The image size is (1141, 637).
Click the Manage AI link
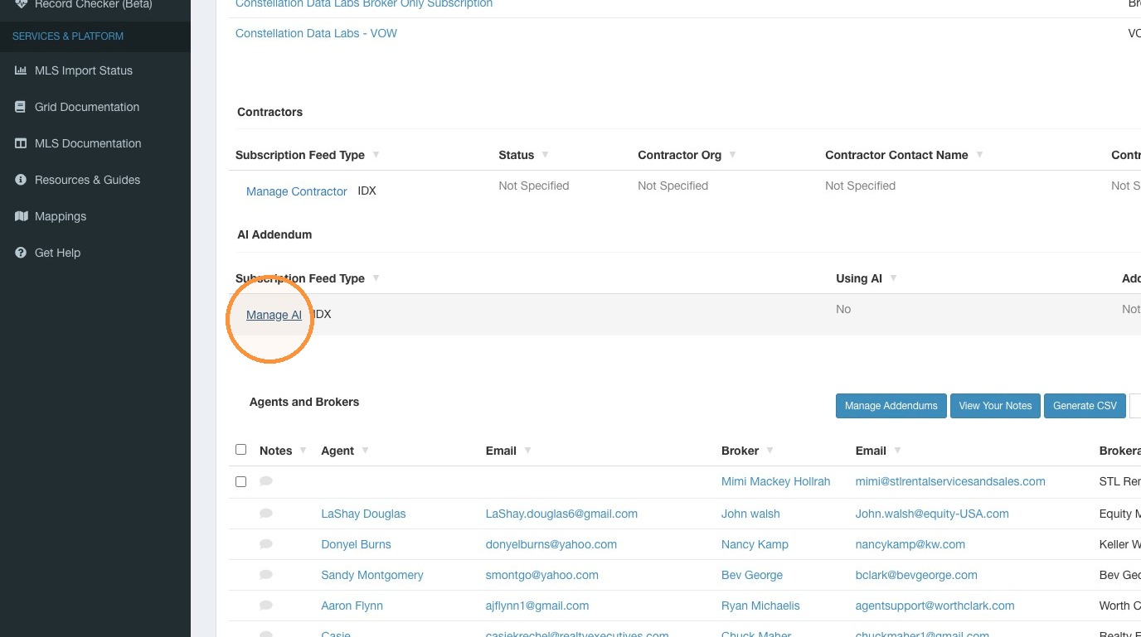coord(274,315)
